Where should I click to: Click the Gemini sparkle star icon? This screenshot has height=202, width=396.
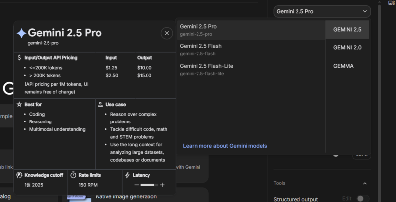click(21, 33)
